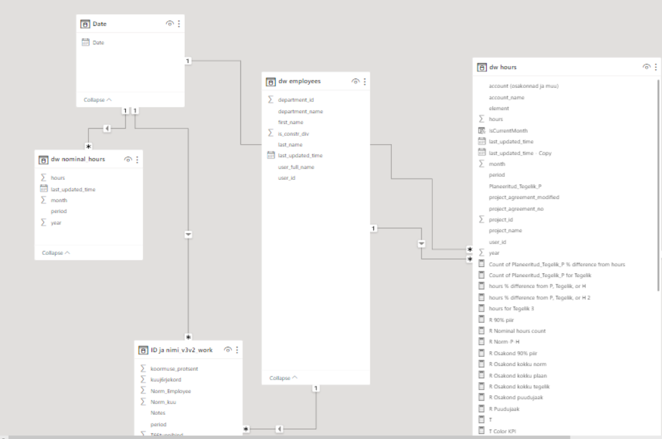Collapse the dw nominal_hours table card

click(x=56, y=253)
